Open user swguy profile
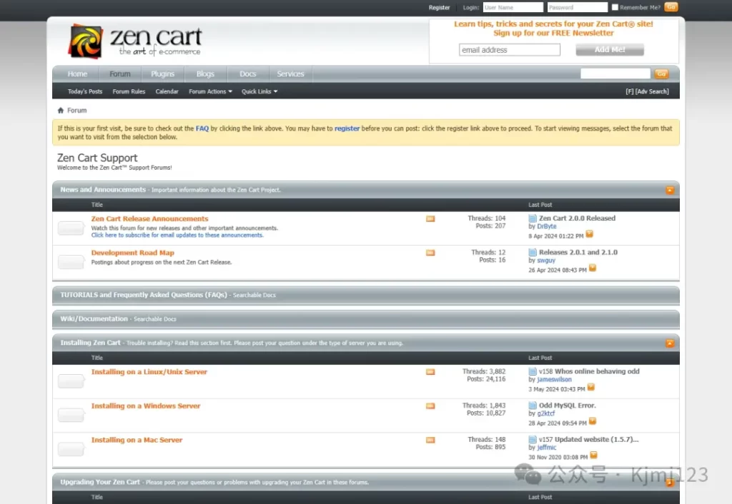This screenshot has width=732, height=504. [546, 261]
